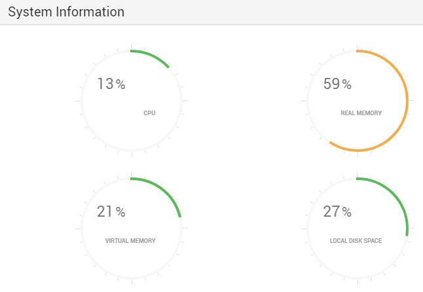Click the percent symbol beside 59
The image size is (423, 292).
tap(347, 84)
